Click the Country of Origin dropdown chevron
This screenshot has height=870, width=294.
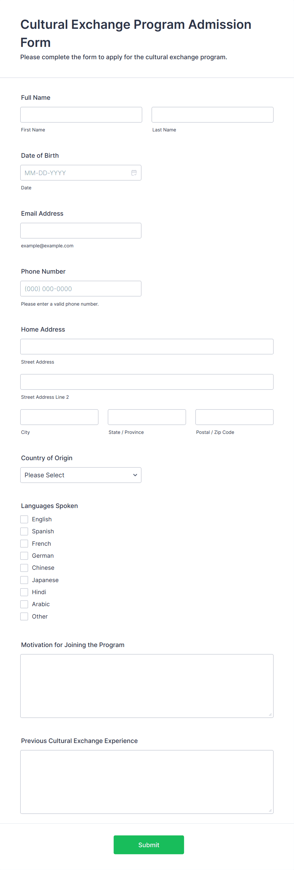click(135, 475)
